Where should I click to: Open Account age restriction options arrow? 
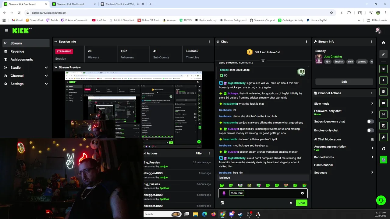pos(372,148)
